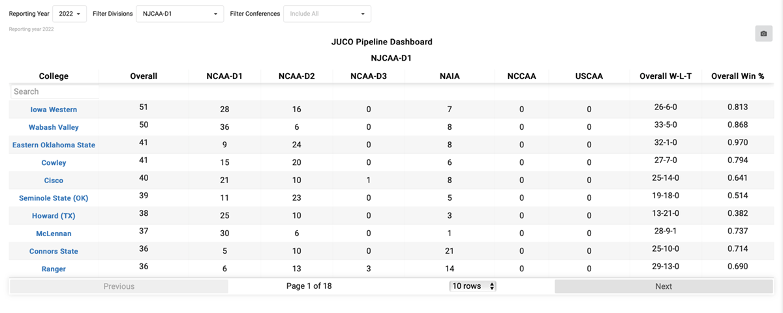Sort by the College column header
The image size is (783, 313).
click(x=54, y=76)
